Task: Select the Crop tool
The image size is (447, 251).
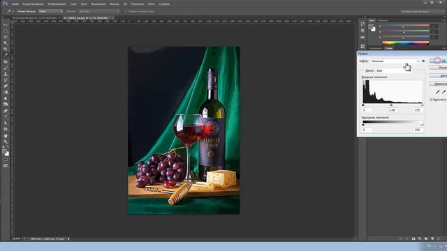Action: point(6,50)
